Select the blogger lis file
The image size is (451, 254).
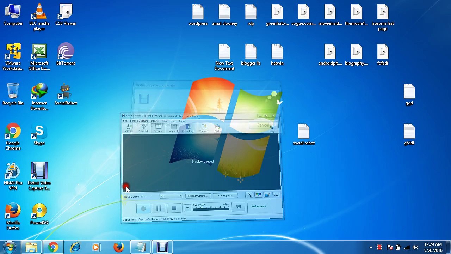251,55
